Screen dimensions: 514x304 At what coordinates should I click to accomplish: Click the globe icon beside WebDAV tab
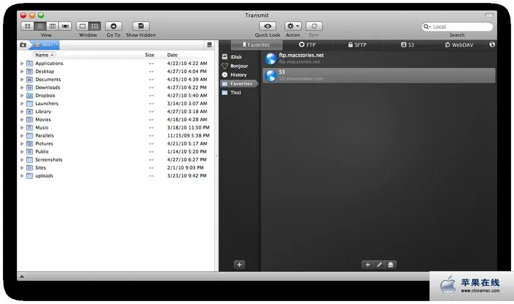pyautogui.click(x=492, y=44)
